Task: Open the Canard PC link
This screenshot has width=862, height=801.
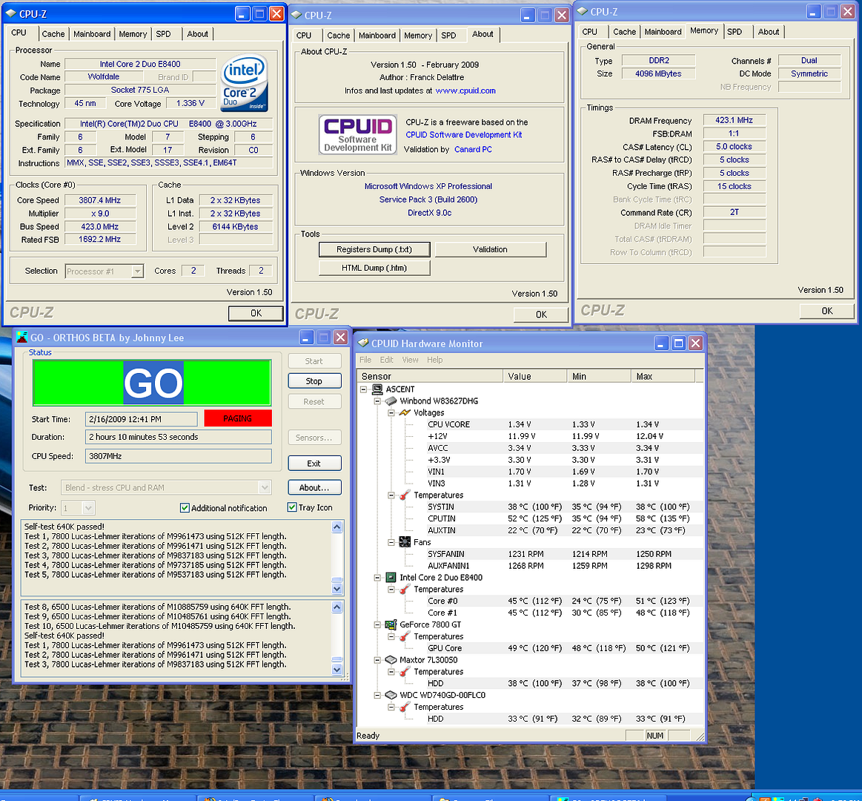Action: (473, 149)
